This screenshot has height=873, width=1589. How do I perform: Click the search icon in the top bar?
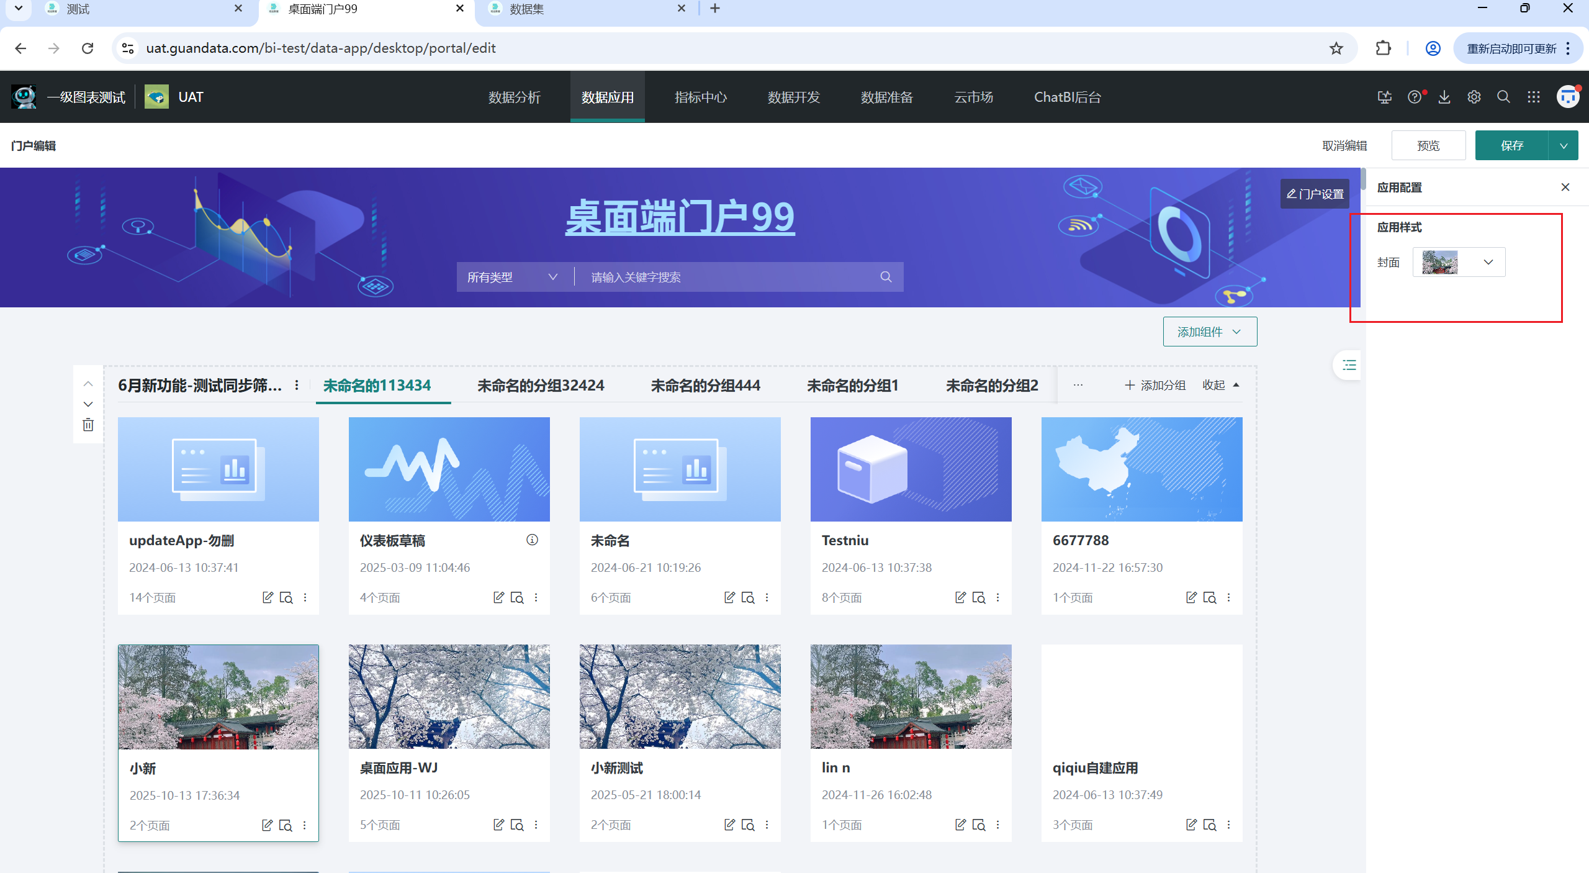[1503, 97]
